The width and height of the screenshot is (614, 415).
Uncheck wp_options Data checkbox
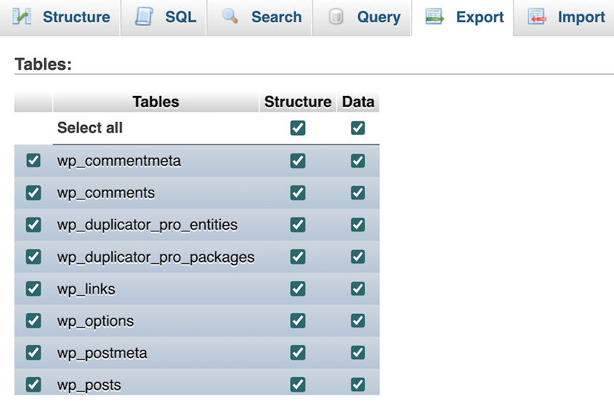[x=358, y=321]
